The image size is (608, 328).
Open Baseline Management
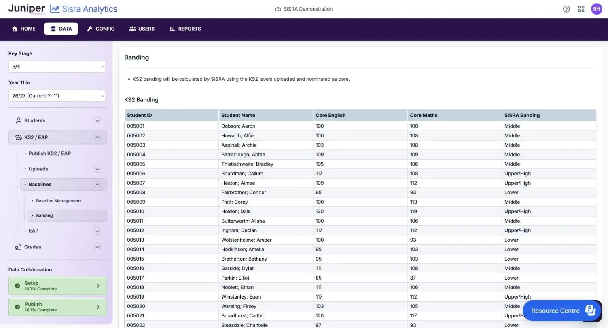tap(58, 201)
